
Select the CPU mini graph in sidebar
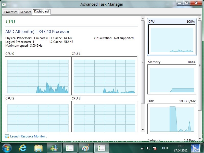(172, 37)
